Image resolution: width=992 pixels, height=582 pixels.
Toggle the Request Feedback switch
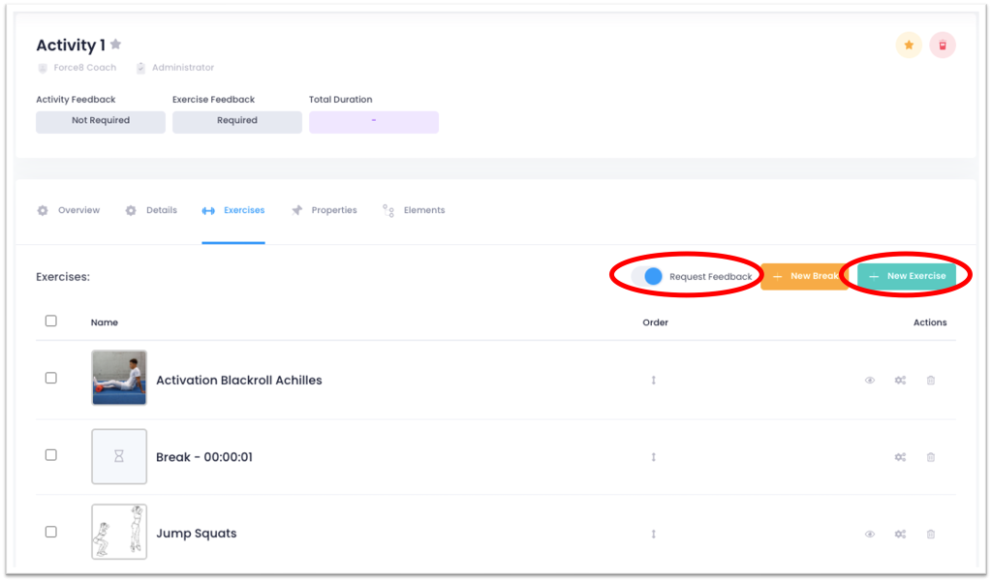[647, 277]
